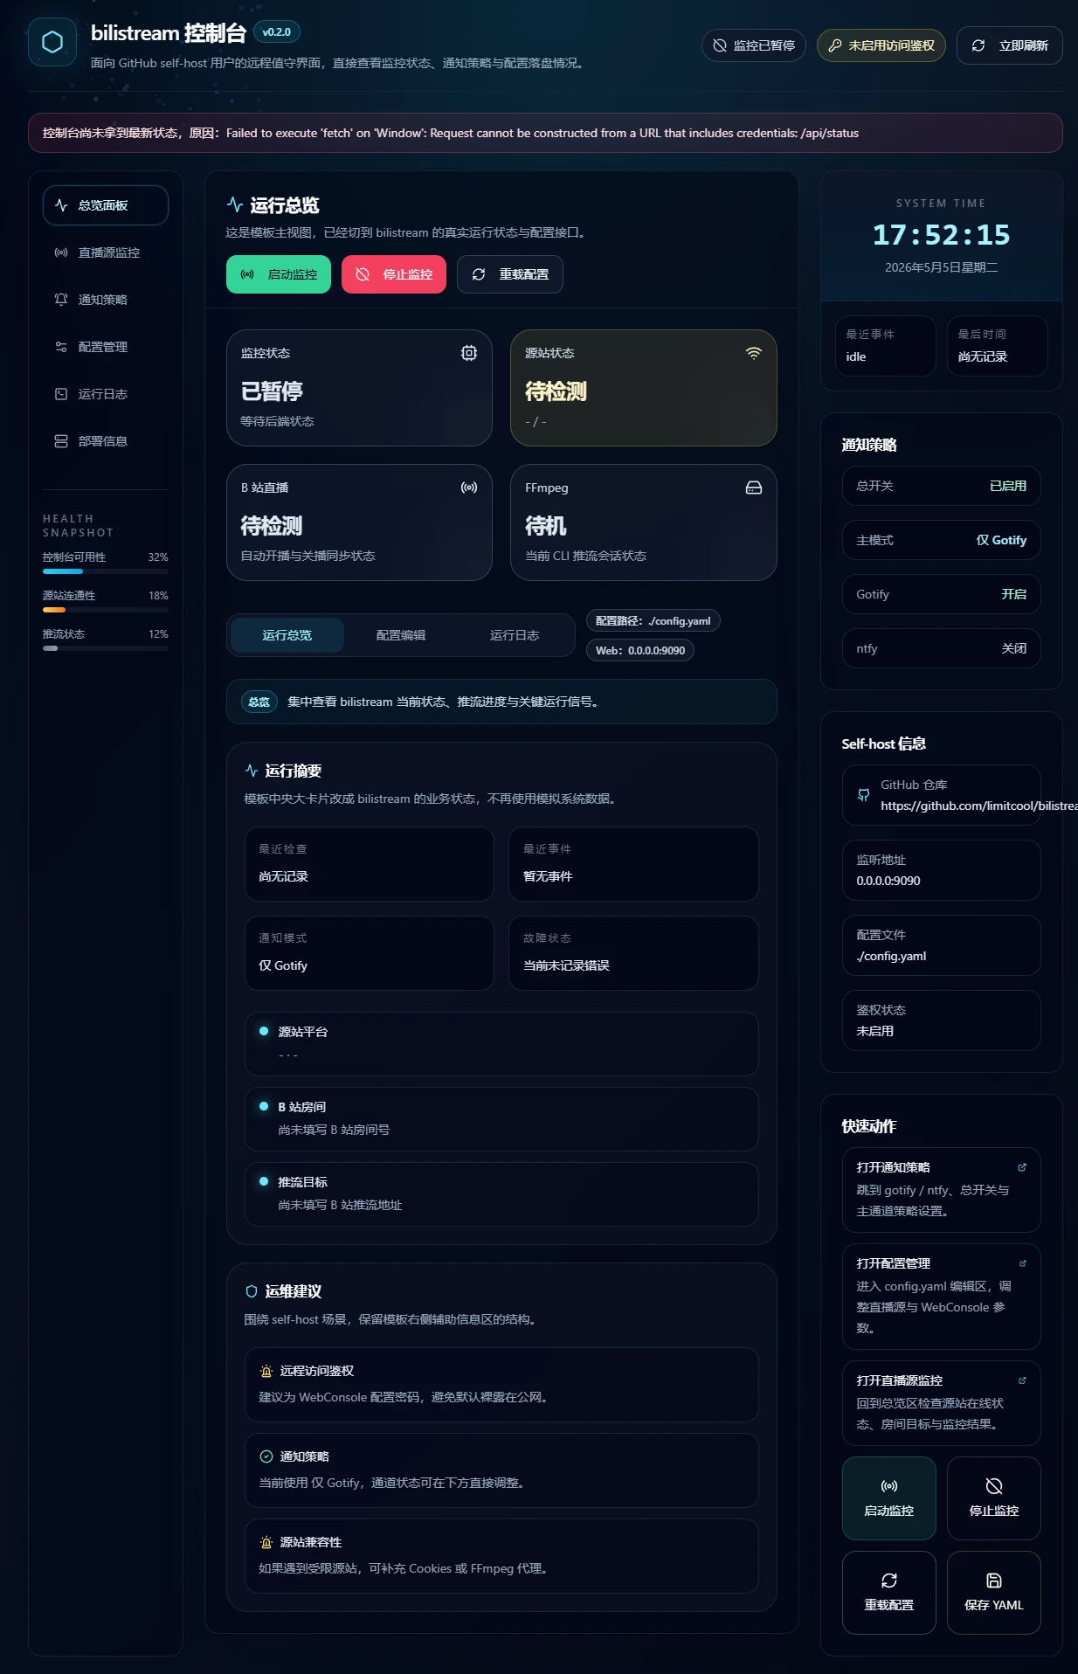Click the 故障状态 当前未记录错误 card
This screenshot has height=1674, width=1078.
pos(633,953)
